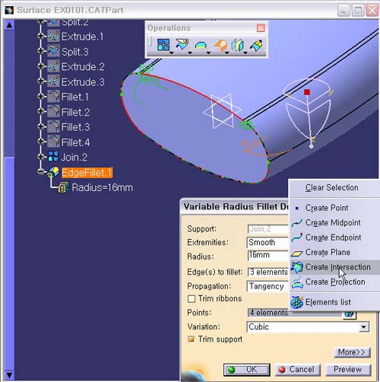Select the Extrapolate tool icon in Operations
This screenshot has width=380, height=382.
[x=256, y=46]
